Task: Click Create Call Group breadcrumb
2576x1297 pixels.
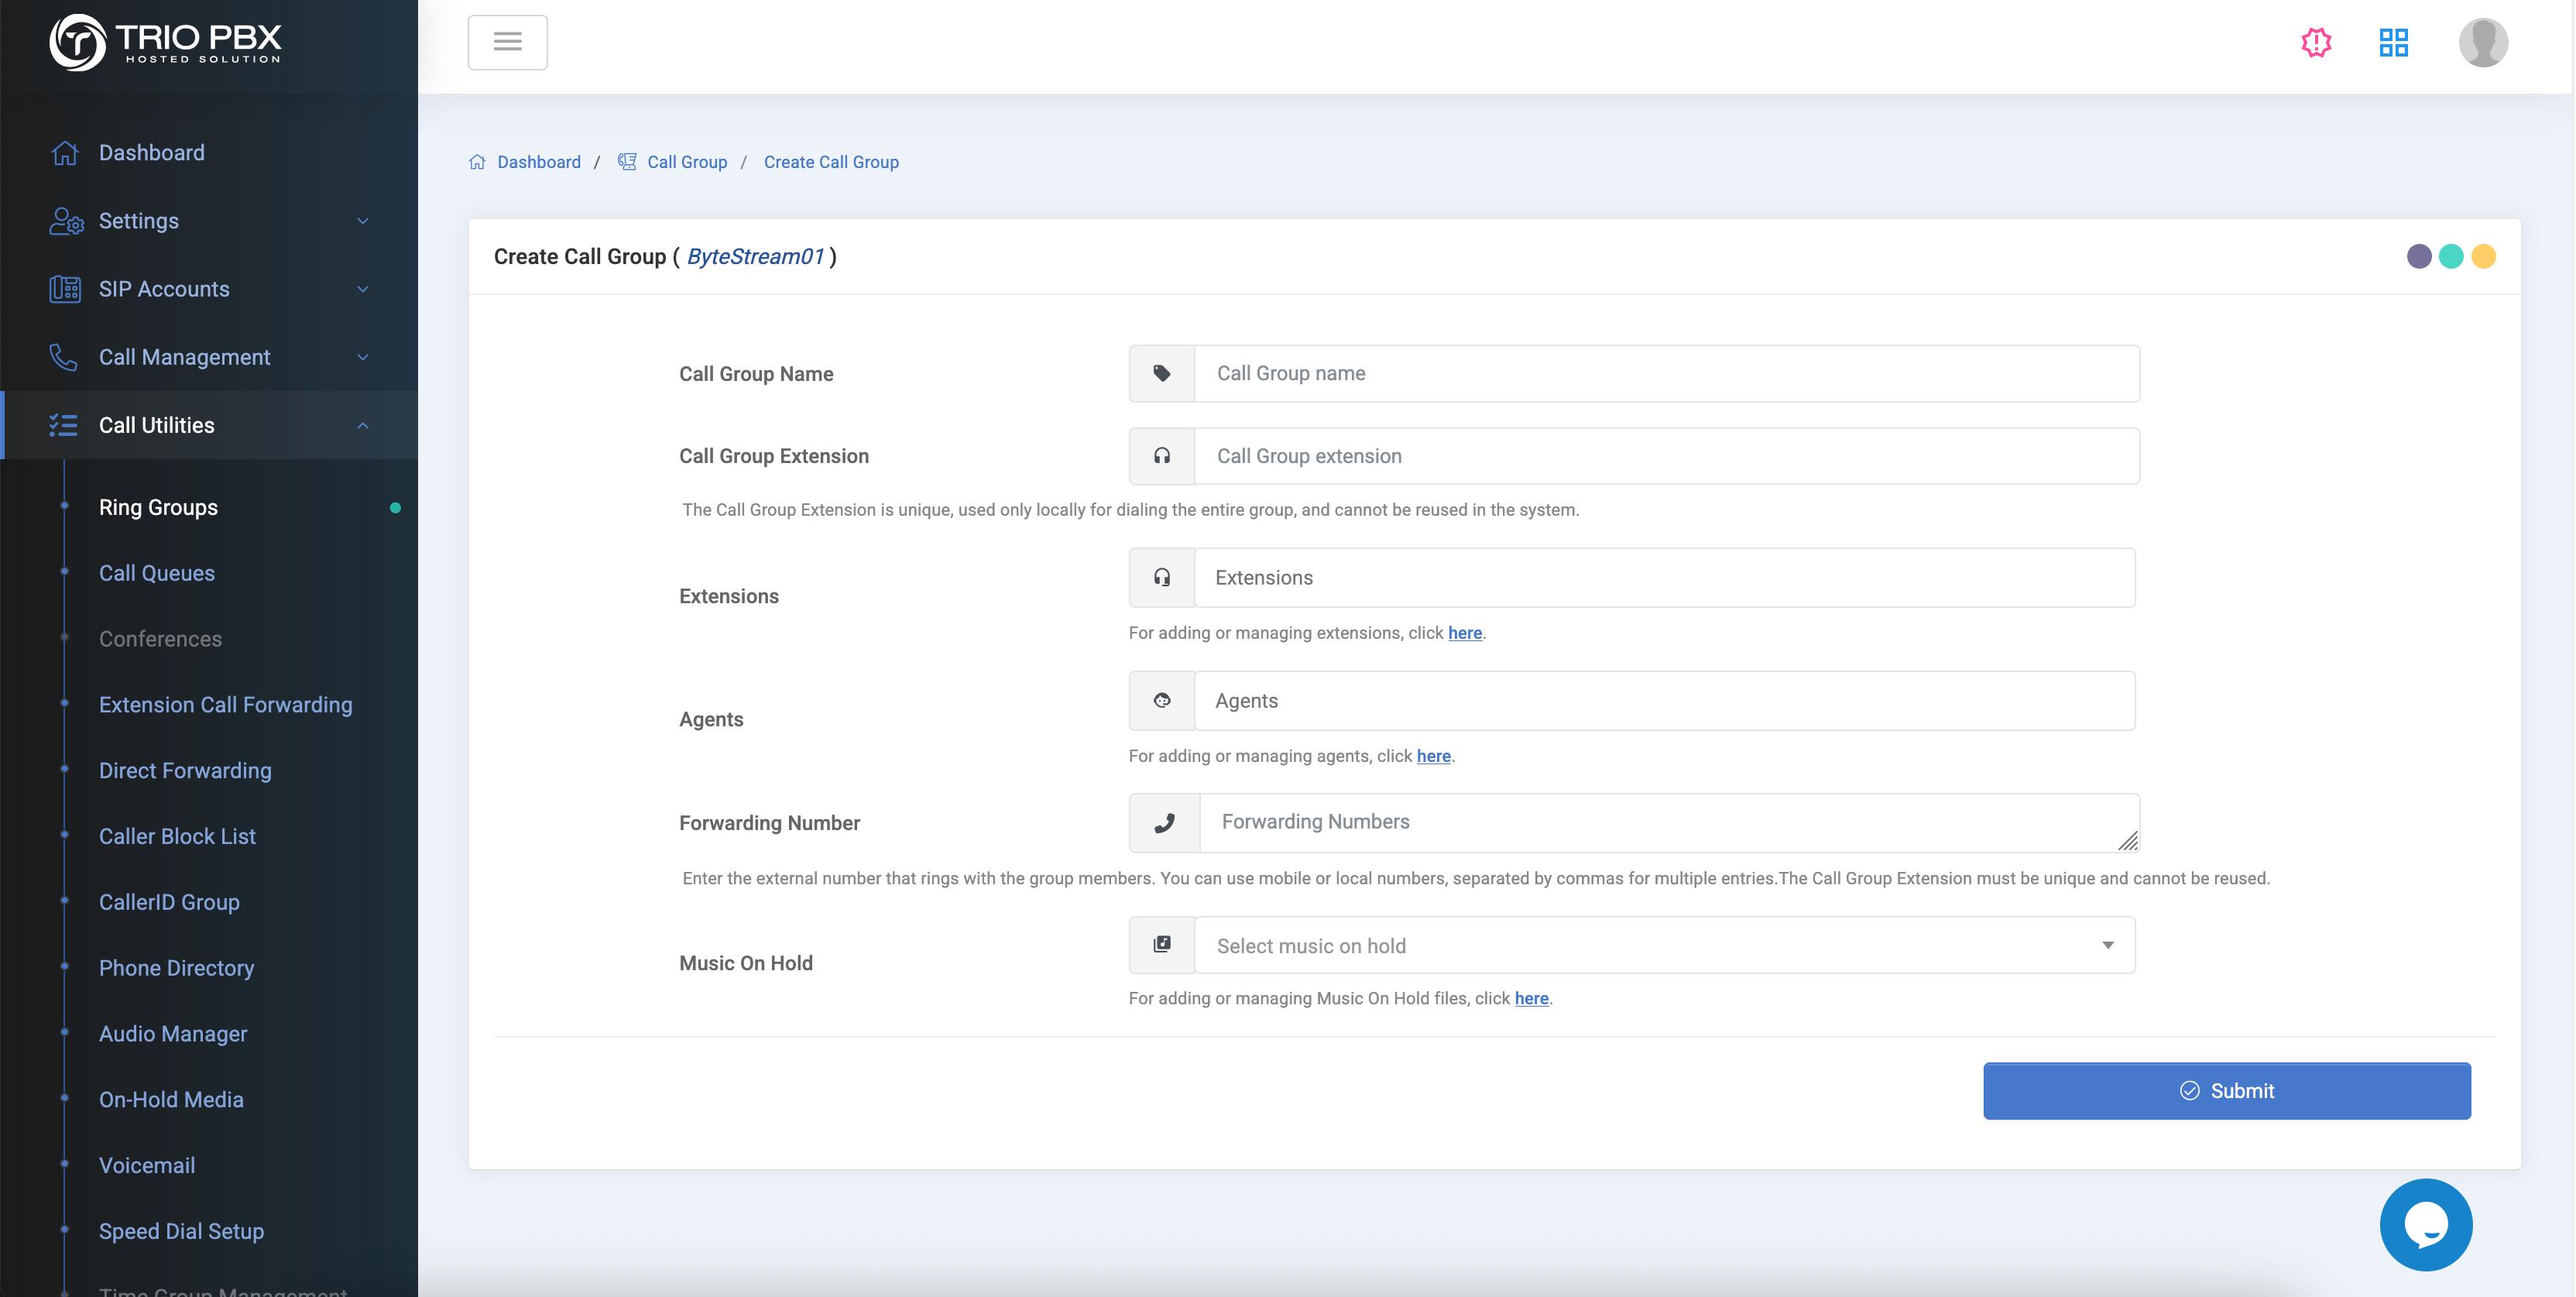Action: tap(831, 162)
